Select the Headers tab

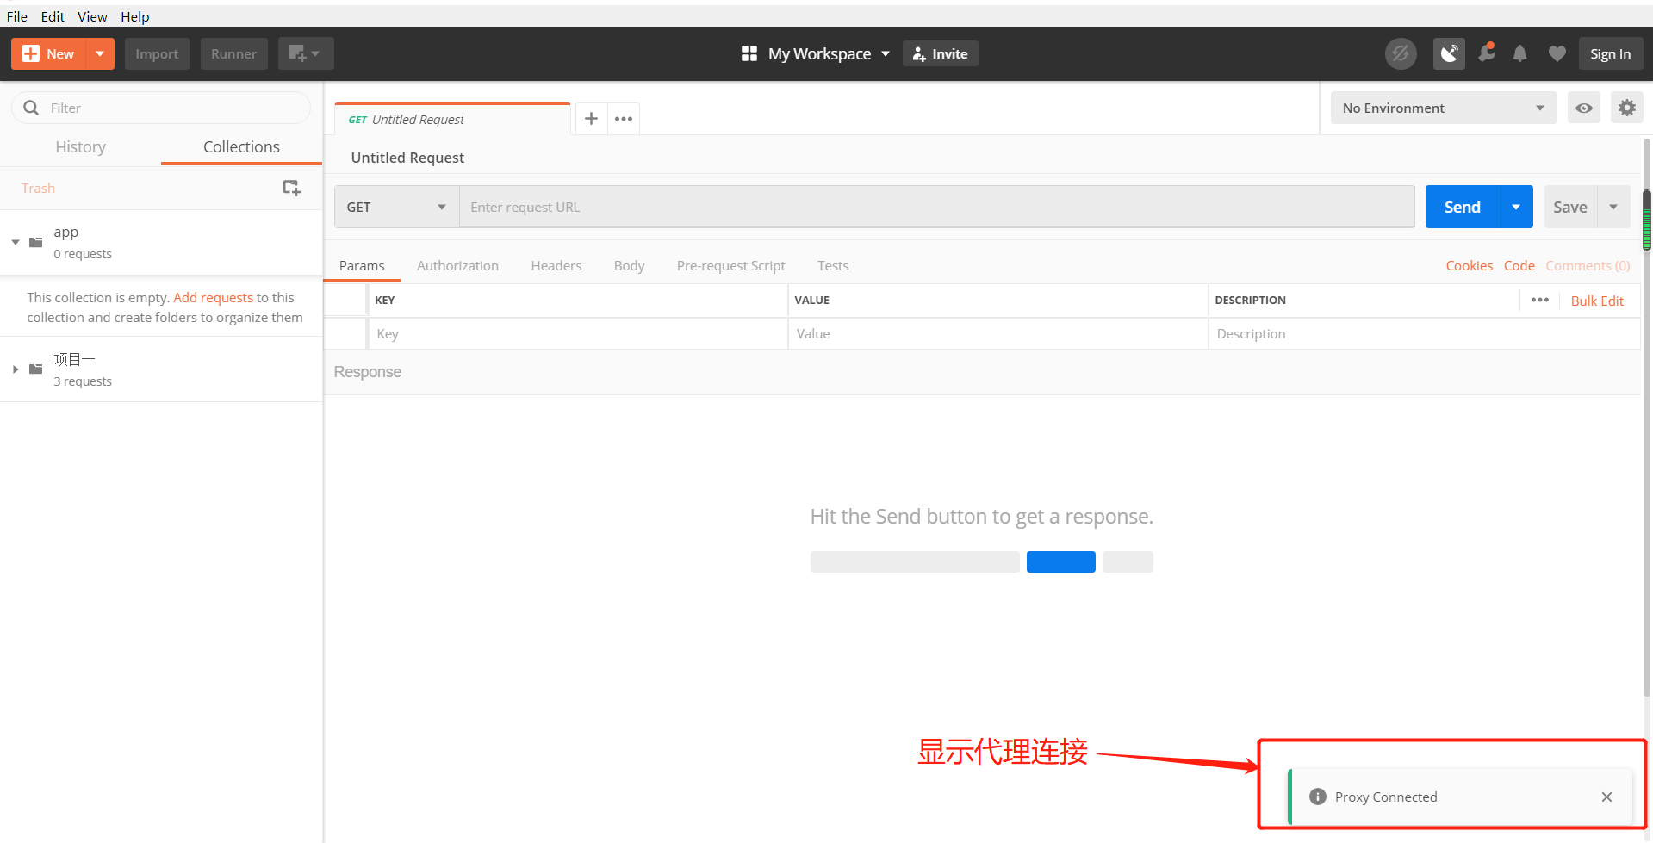pos(556,266)
